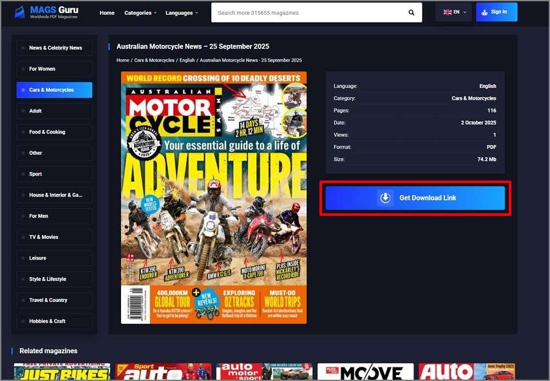Open the TV & Movies category
Screen dimensions: 550x381
point(54,236)
